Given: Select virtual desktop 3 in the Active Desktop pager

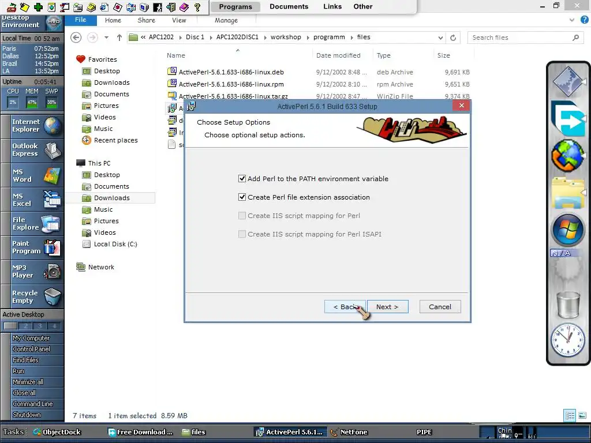Looking at the screenshot, I should (x=40, y=326).
